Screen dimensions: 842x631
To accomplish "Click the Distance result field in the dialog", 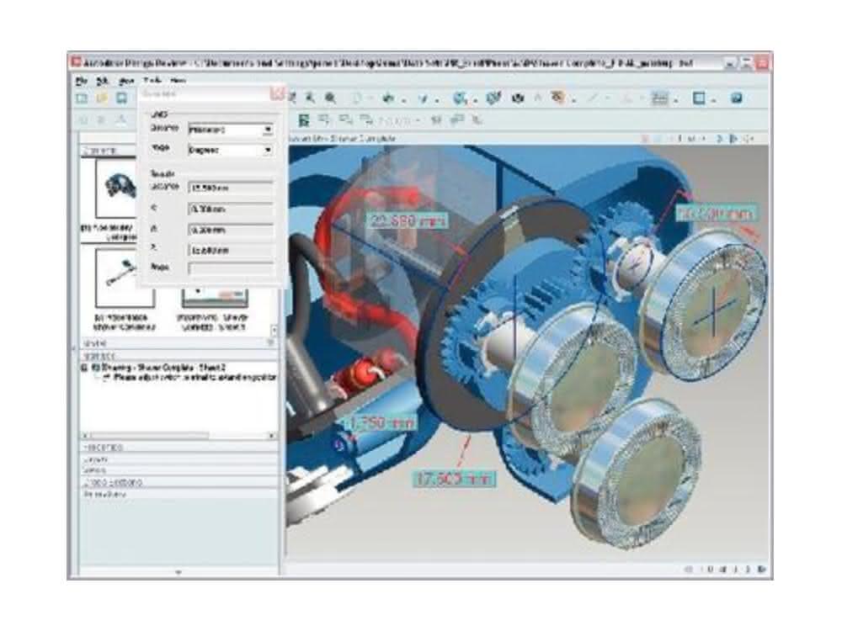I will [231, 188].
